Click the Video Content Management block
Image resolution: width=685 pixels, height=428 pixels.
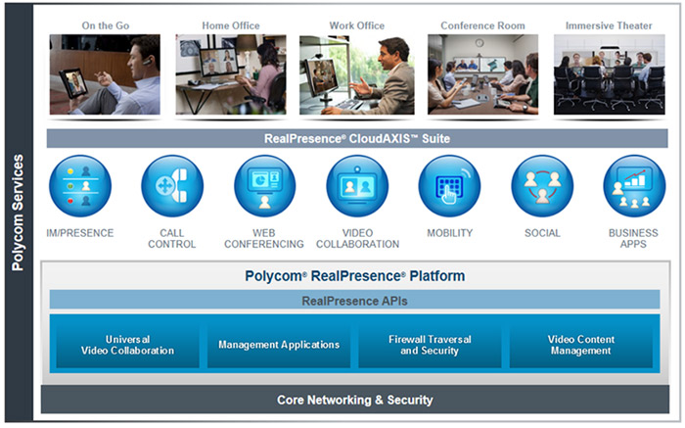pyautogui.click(x=580, y=345)
